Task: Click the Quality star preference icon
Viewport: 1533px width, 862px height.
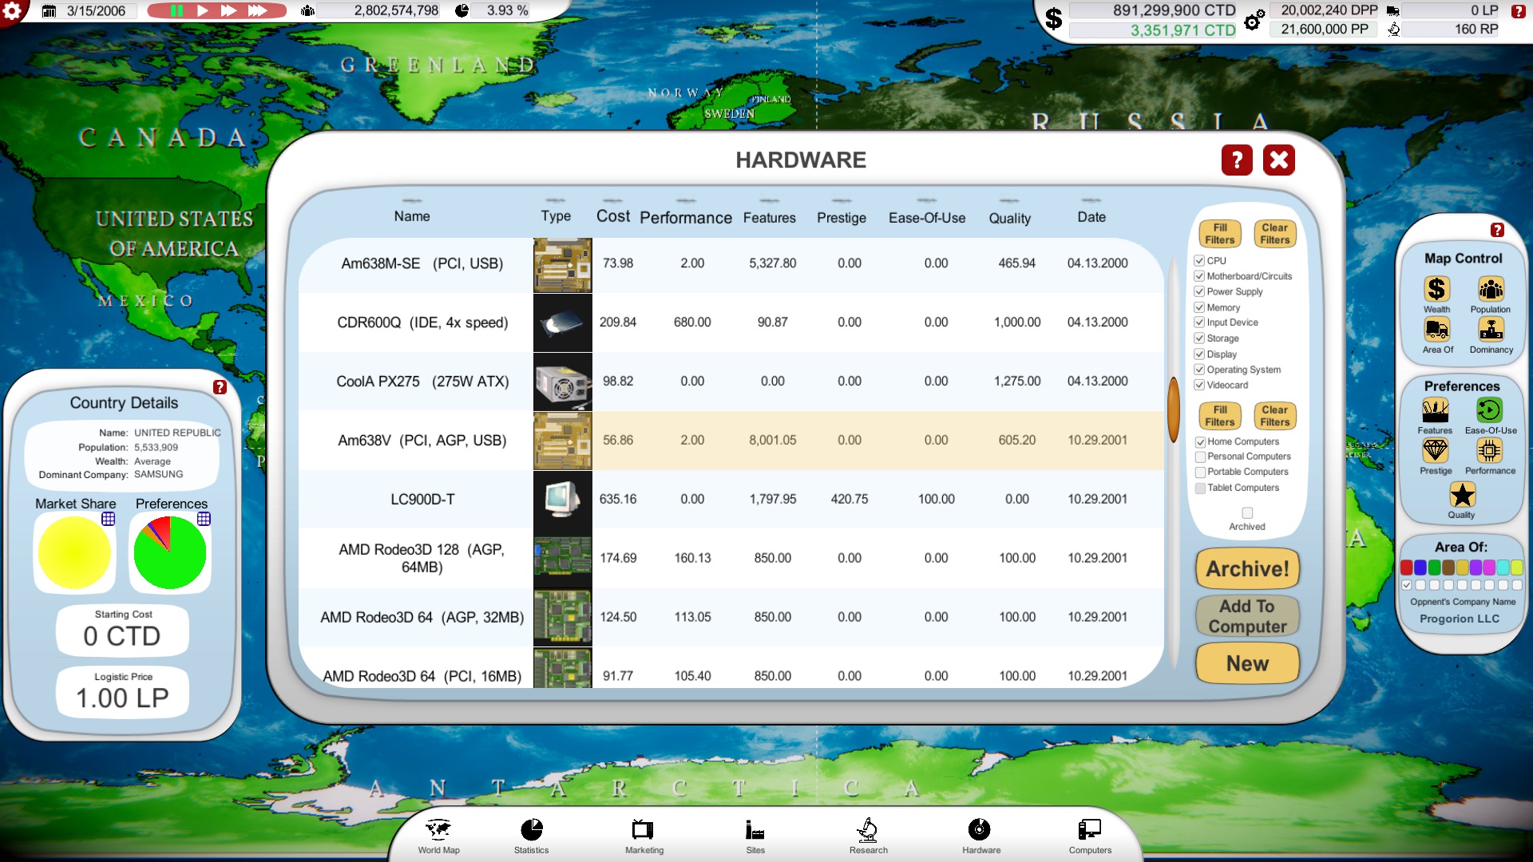Action: 1462,496
